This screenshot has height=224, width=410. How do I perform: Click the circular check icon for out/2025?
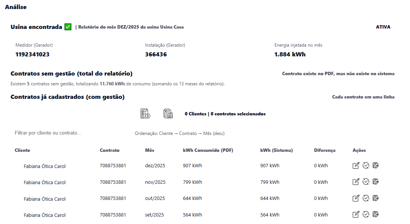[366, 198]
